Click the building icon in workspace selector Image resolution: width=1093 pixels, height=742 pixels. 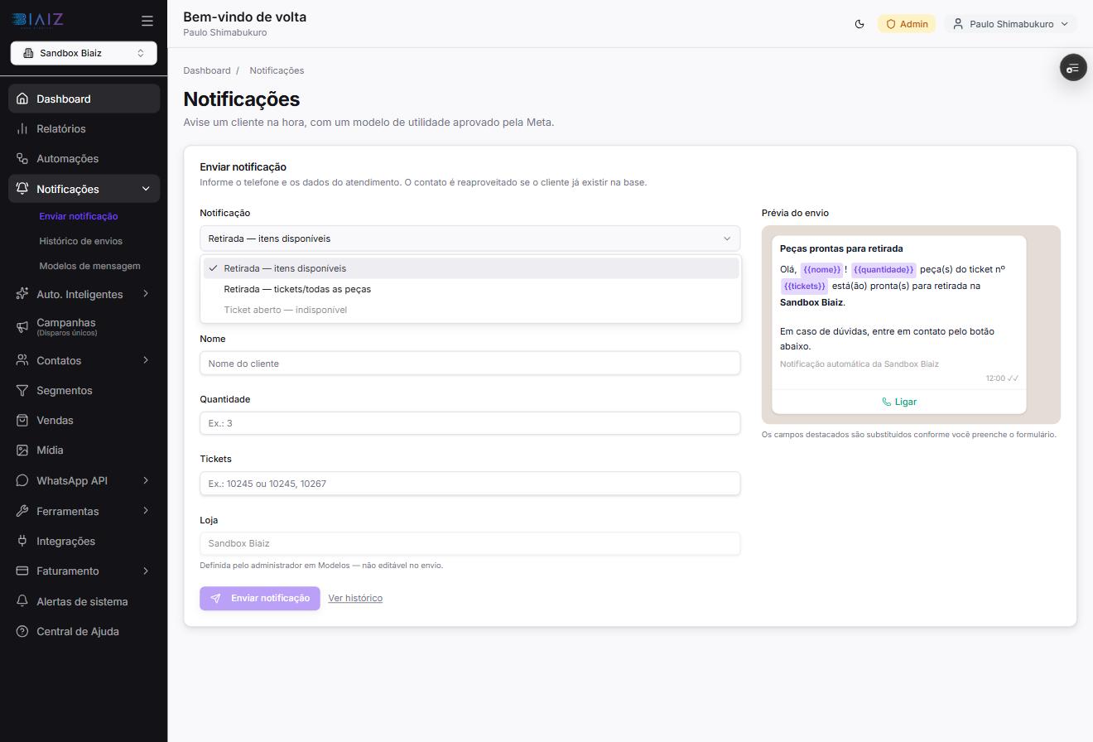coord(28,53)
